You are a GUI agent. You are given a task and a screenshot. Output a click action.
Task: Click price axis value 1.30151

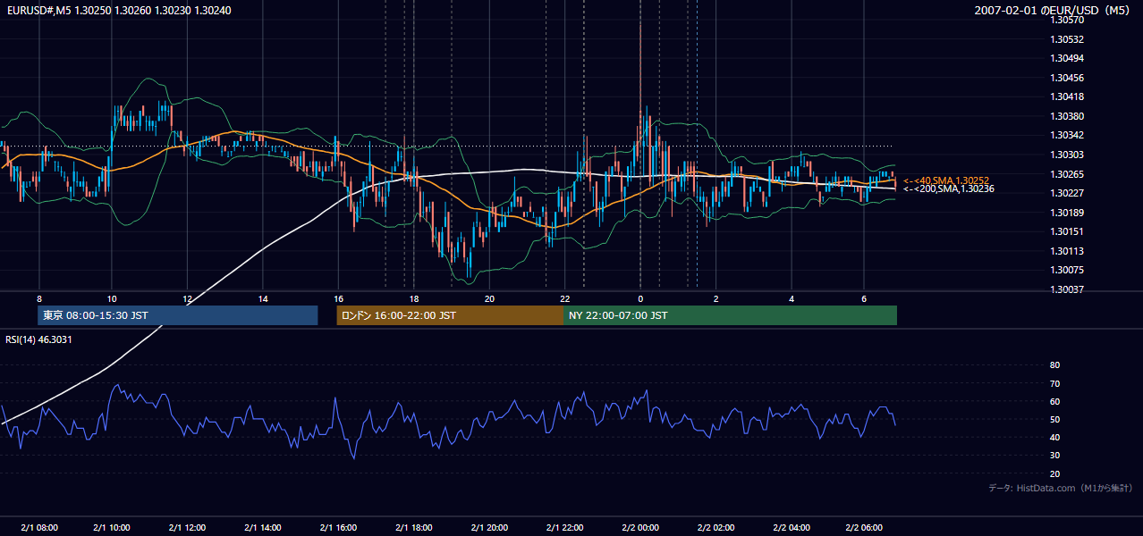tap(1067, 232)
